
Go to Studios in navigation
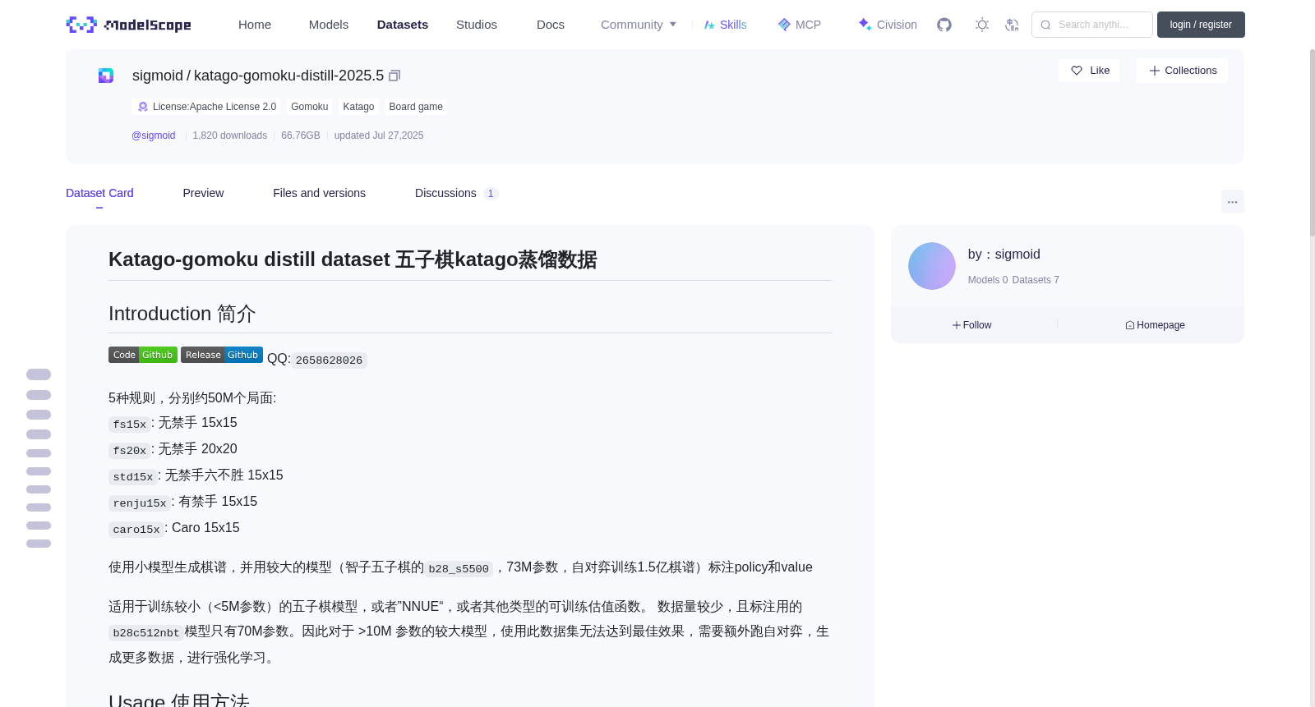pyautogui.click(x=477, y=25)
